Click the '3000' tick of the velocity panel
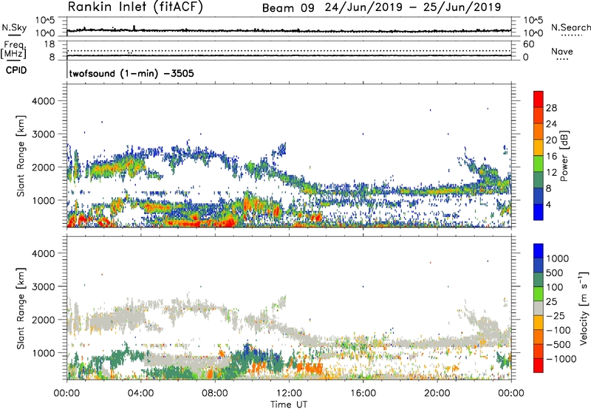 43,286
